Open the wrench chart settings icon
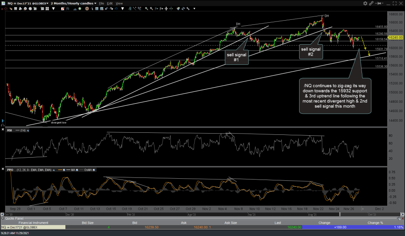Viewport: 405px width, 236px height. pyautogui.click(x=188, y=8)
